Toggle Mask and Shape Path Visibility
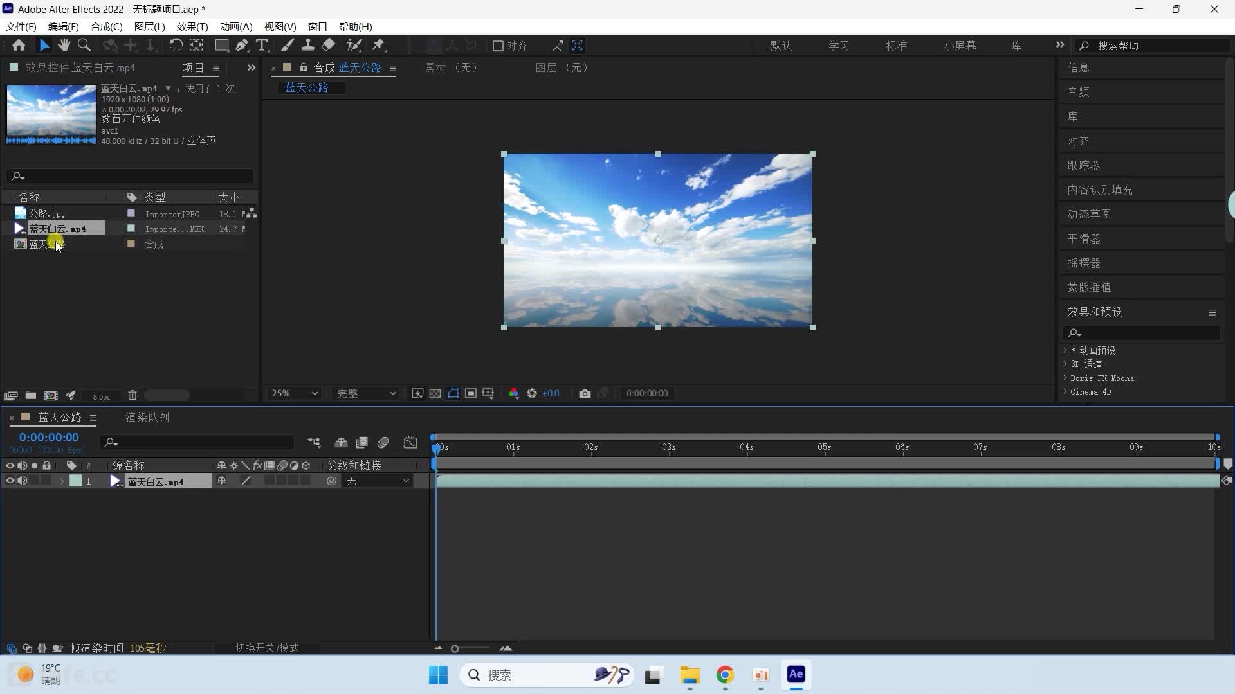 pyautogui.click(x=453, y=393)
